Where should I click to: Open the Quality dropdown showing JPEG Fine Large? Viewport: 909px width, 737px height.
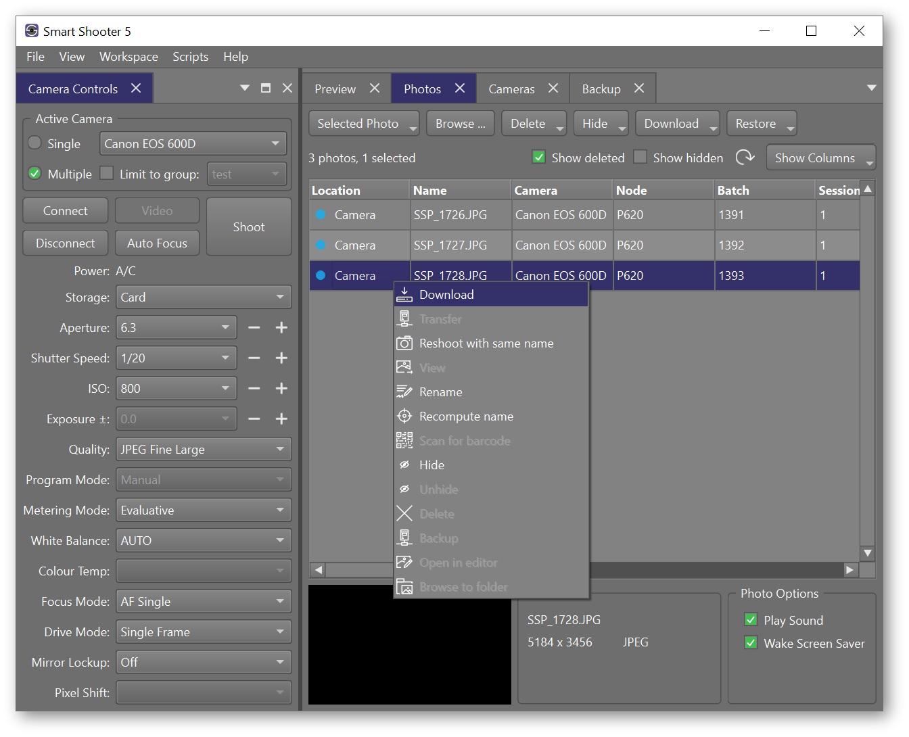coord(203,449)
